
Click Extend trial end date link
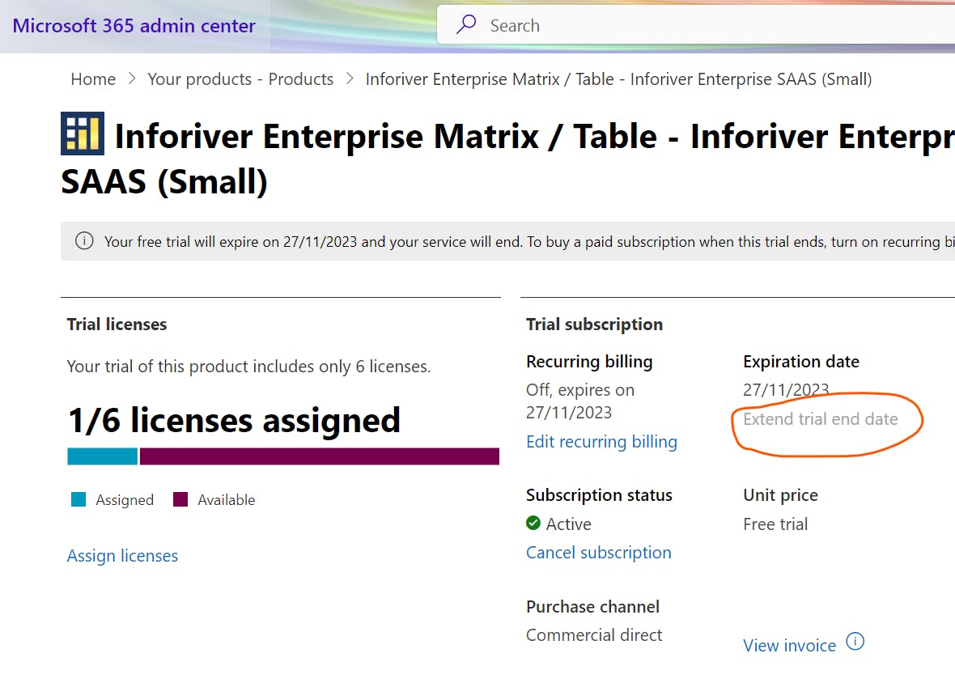tap(821, 419)
